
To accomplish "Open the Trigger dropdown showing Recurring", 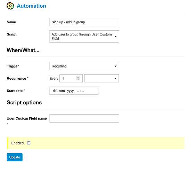I will coord(84,66).
